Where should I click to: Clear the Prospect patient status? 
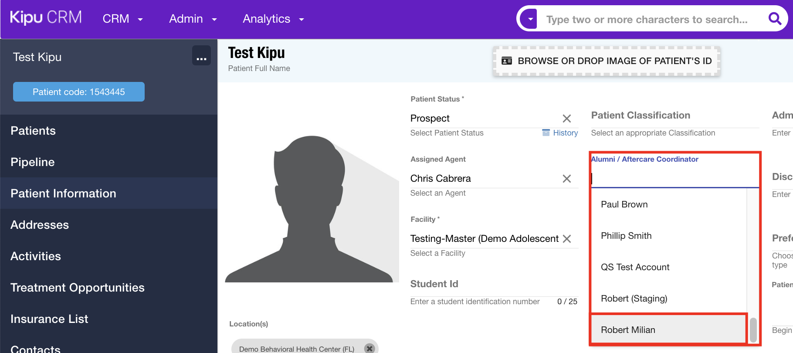[x=566, y=119]
